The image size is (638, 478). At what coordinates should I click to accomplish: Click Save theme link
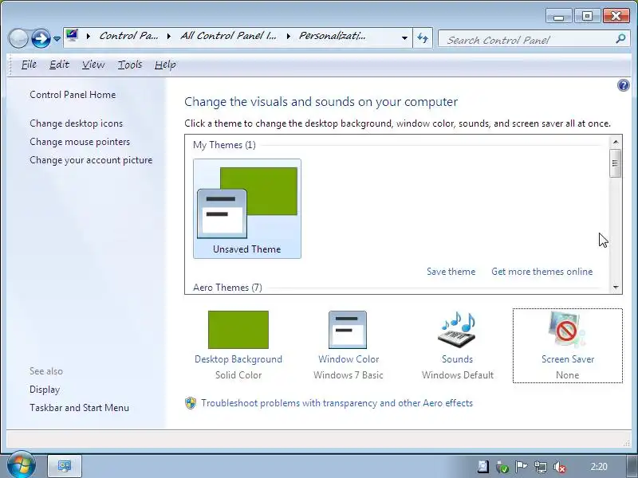click(451, 272)
